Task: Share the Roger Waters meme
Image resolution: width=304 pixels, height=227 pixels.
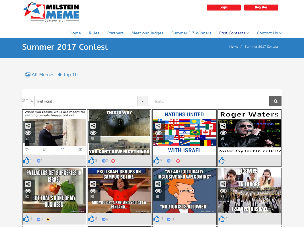Action: coord(223,126)
